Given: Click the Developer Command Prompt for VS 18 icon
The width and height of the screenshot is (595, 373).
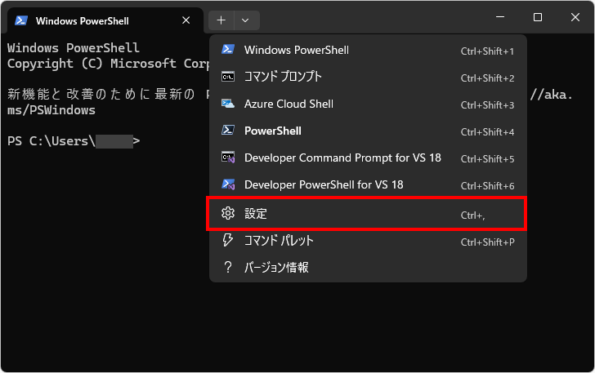Looking at the screenshot, I should pos(228,158).
